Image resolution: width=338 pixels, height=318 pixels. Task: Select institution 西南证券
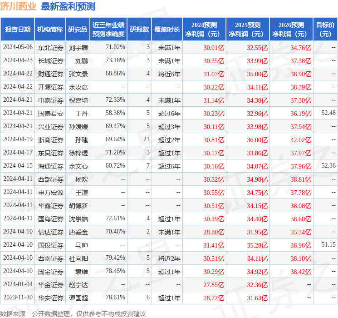tap(51, 258)
